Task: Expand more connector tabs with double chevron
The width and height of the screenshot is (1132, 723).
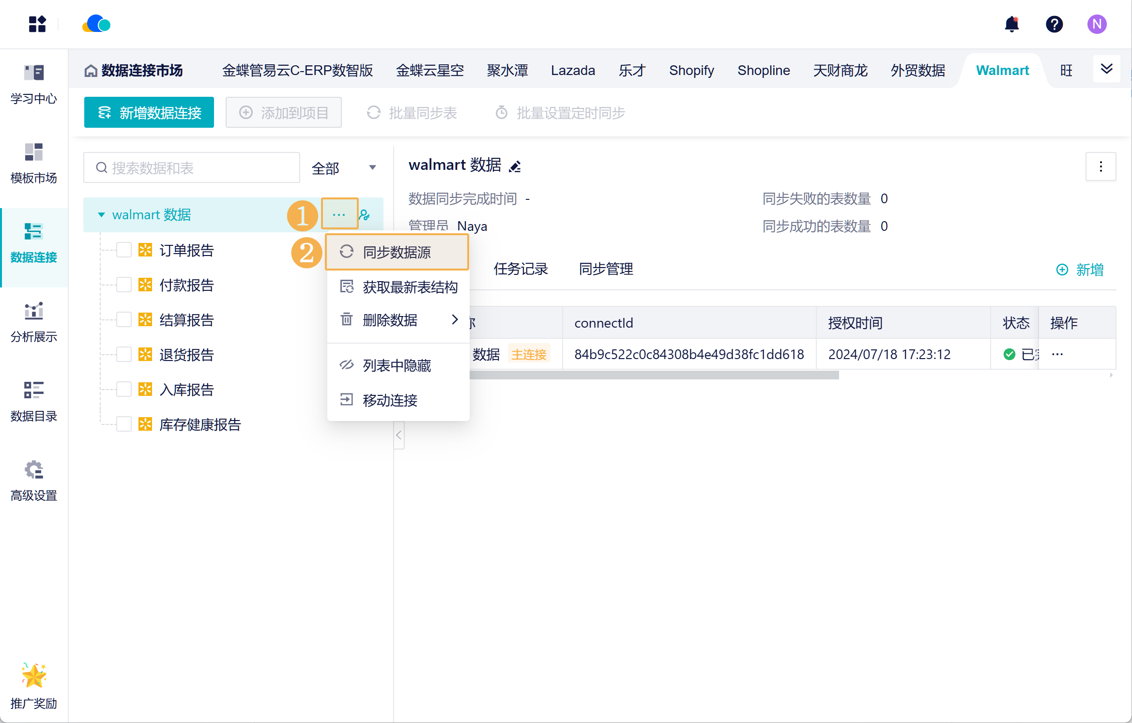Action: (1106, 69)
